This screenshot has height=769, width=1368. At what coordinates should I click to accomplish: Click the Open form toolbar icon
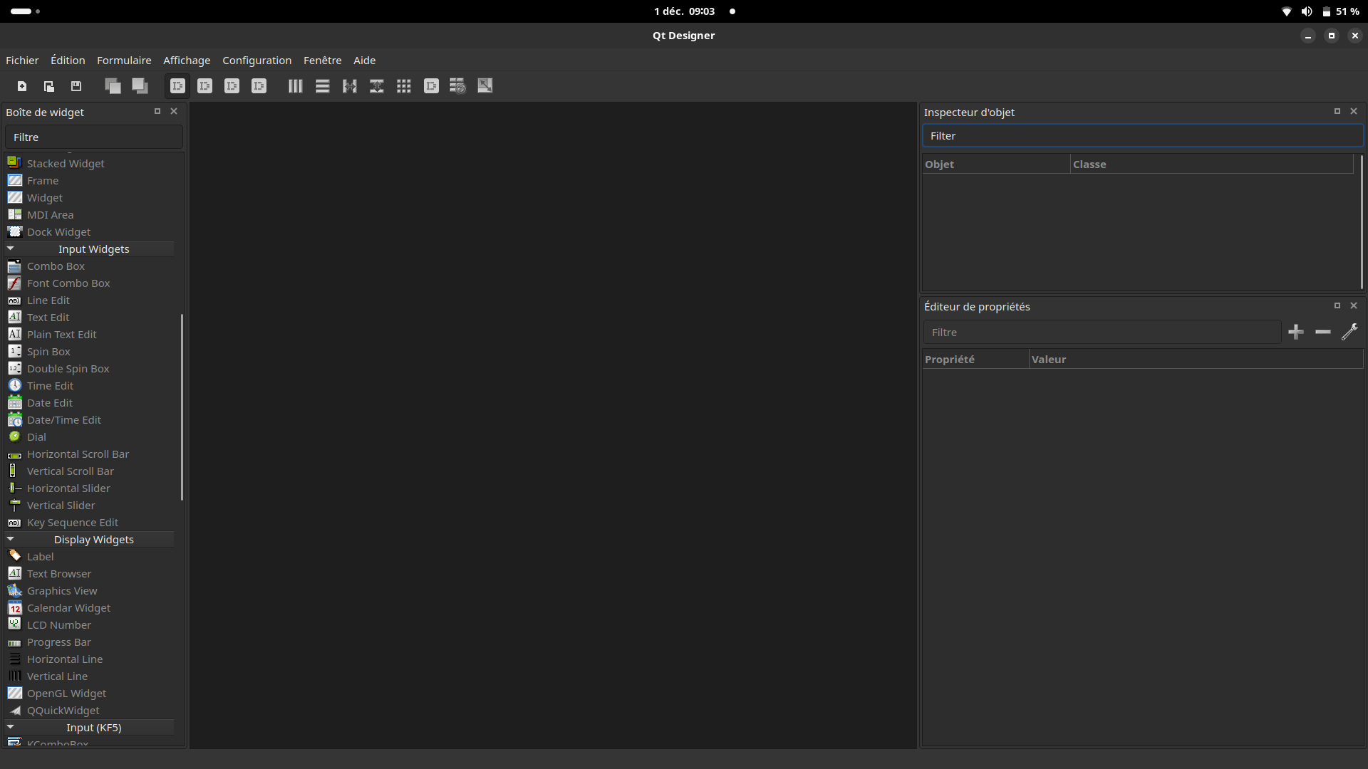49,86
